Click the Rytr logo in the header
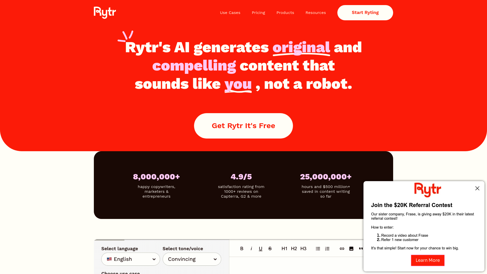The image size is (487, 274). (105, 12)
